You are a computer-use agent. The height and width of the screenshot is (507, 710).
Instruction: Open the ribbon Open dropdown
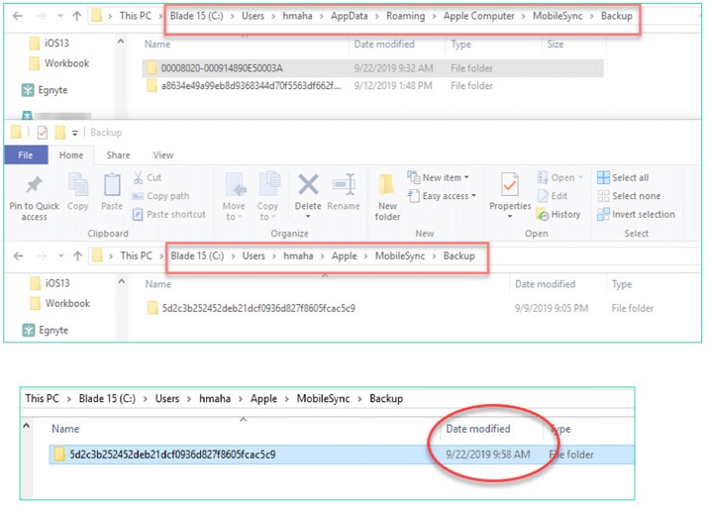point(559,177)
